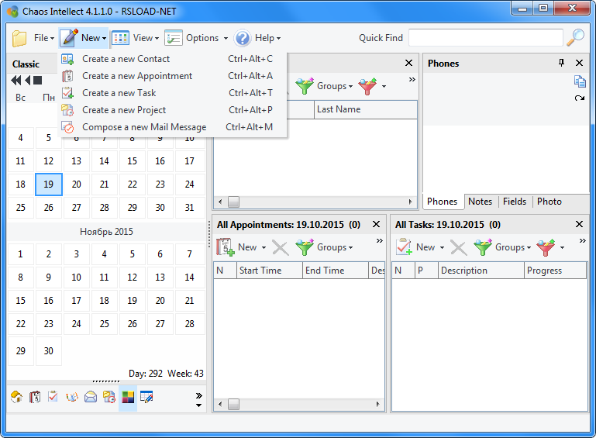The height and width of the screenshot is (438, 596).
Task: Open the View menu dropdown
Action: click(146, 38)
